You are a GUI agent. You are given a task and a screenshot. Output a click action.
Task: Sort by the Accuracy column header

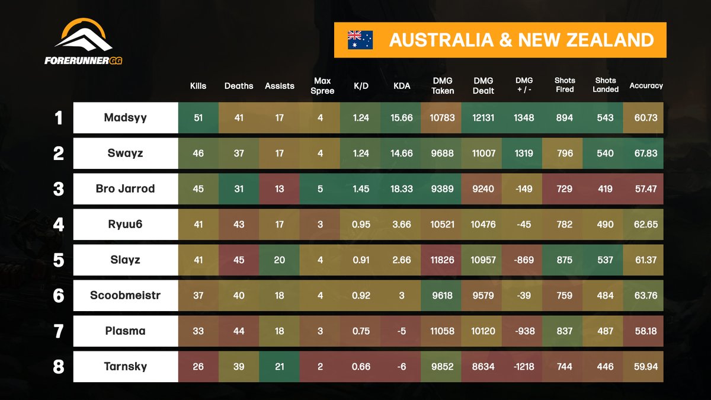click(x=646, y=86)
